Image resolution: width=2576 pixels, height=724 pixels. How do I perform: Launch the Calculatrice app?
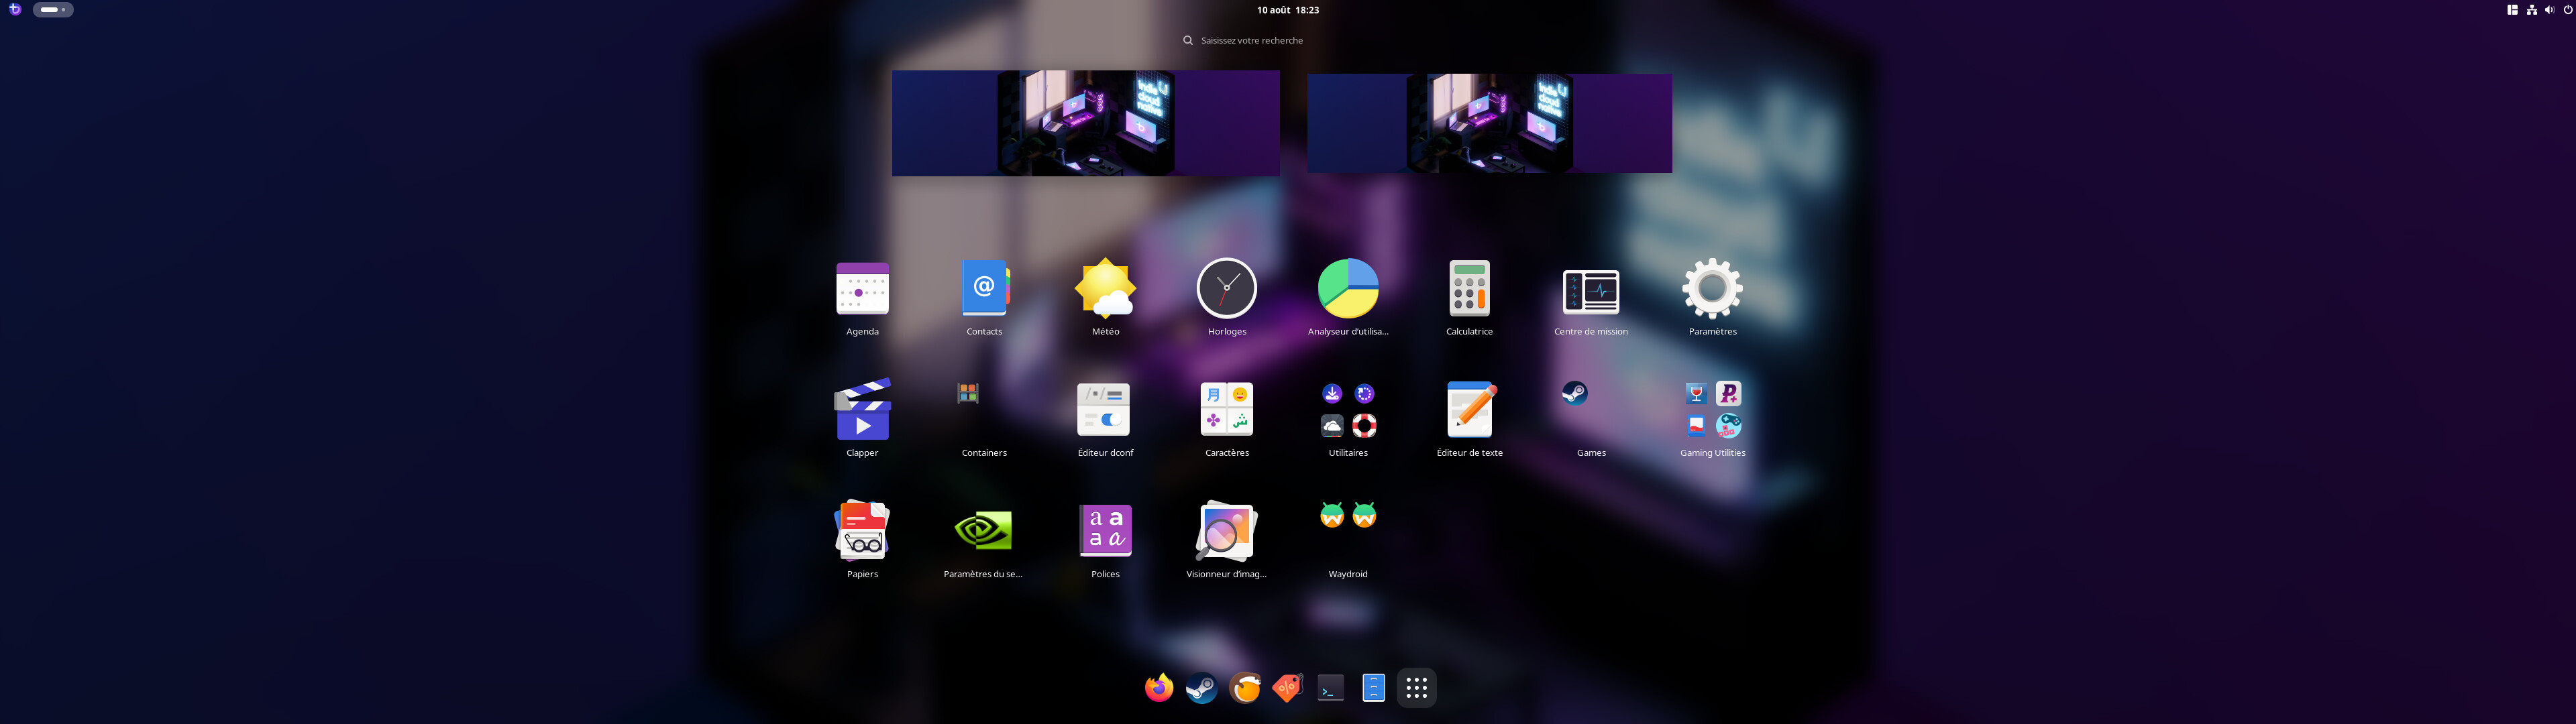tap(1469, 289)
